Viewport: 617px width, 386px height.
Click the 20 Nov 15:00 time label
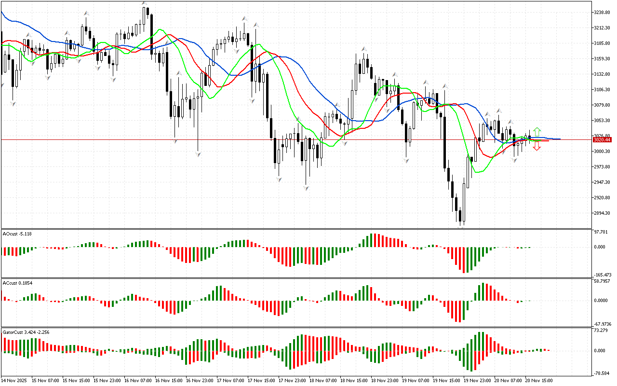click(539, 380)
